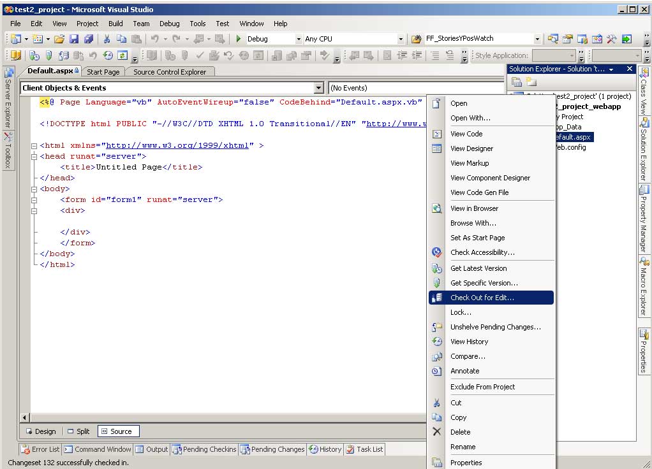Open the Build menu
Screen dimensions: 652x469
point(115,24)
